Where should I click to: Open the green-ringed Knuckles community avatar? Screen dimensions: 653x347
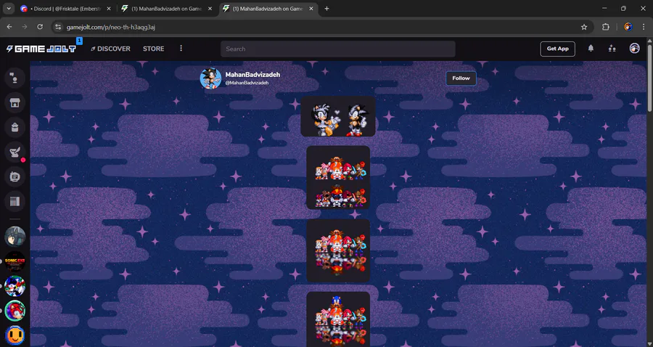15,311
